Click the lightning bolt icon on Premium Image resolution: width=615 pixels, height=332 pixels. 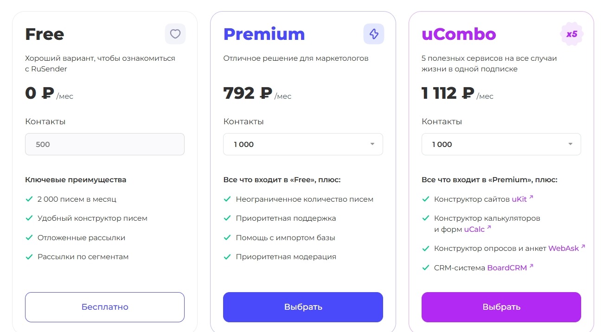point(373,34)
